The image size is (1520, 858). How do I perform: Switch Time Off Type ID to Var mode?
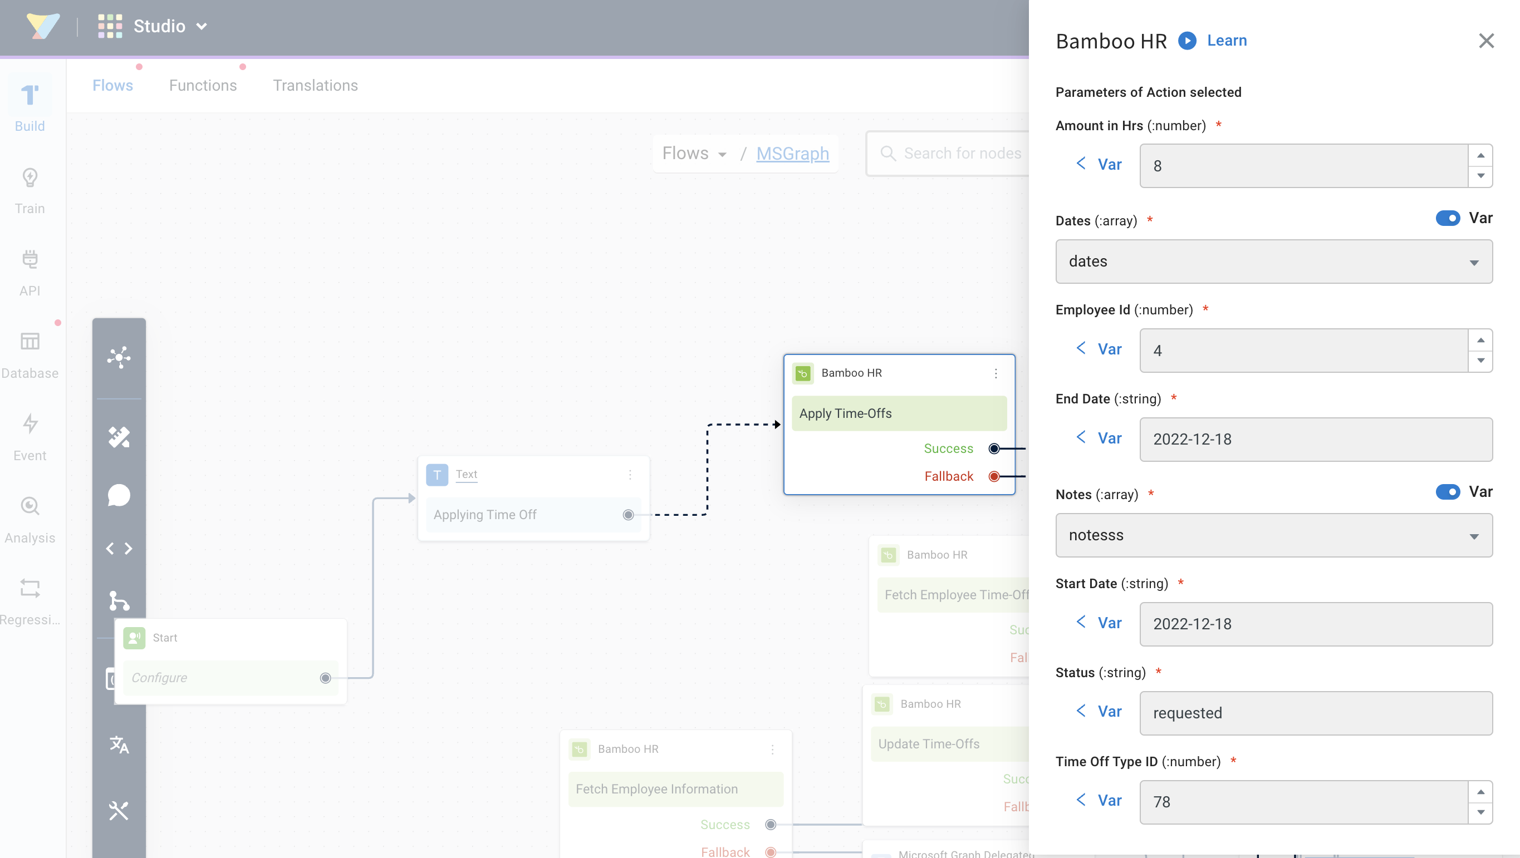pyautogui.click(x=1099, y=800)
